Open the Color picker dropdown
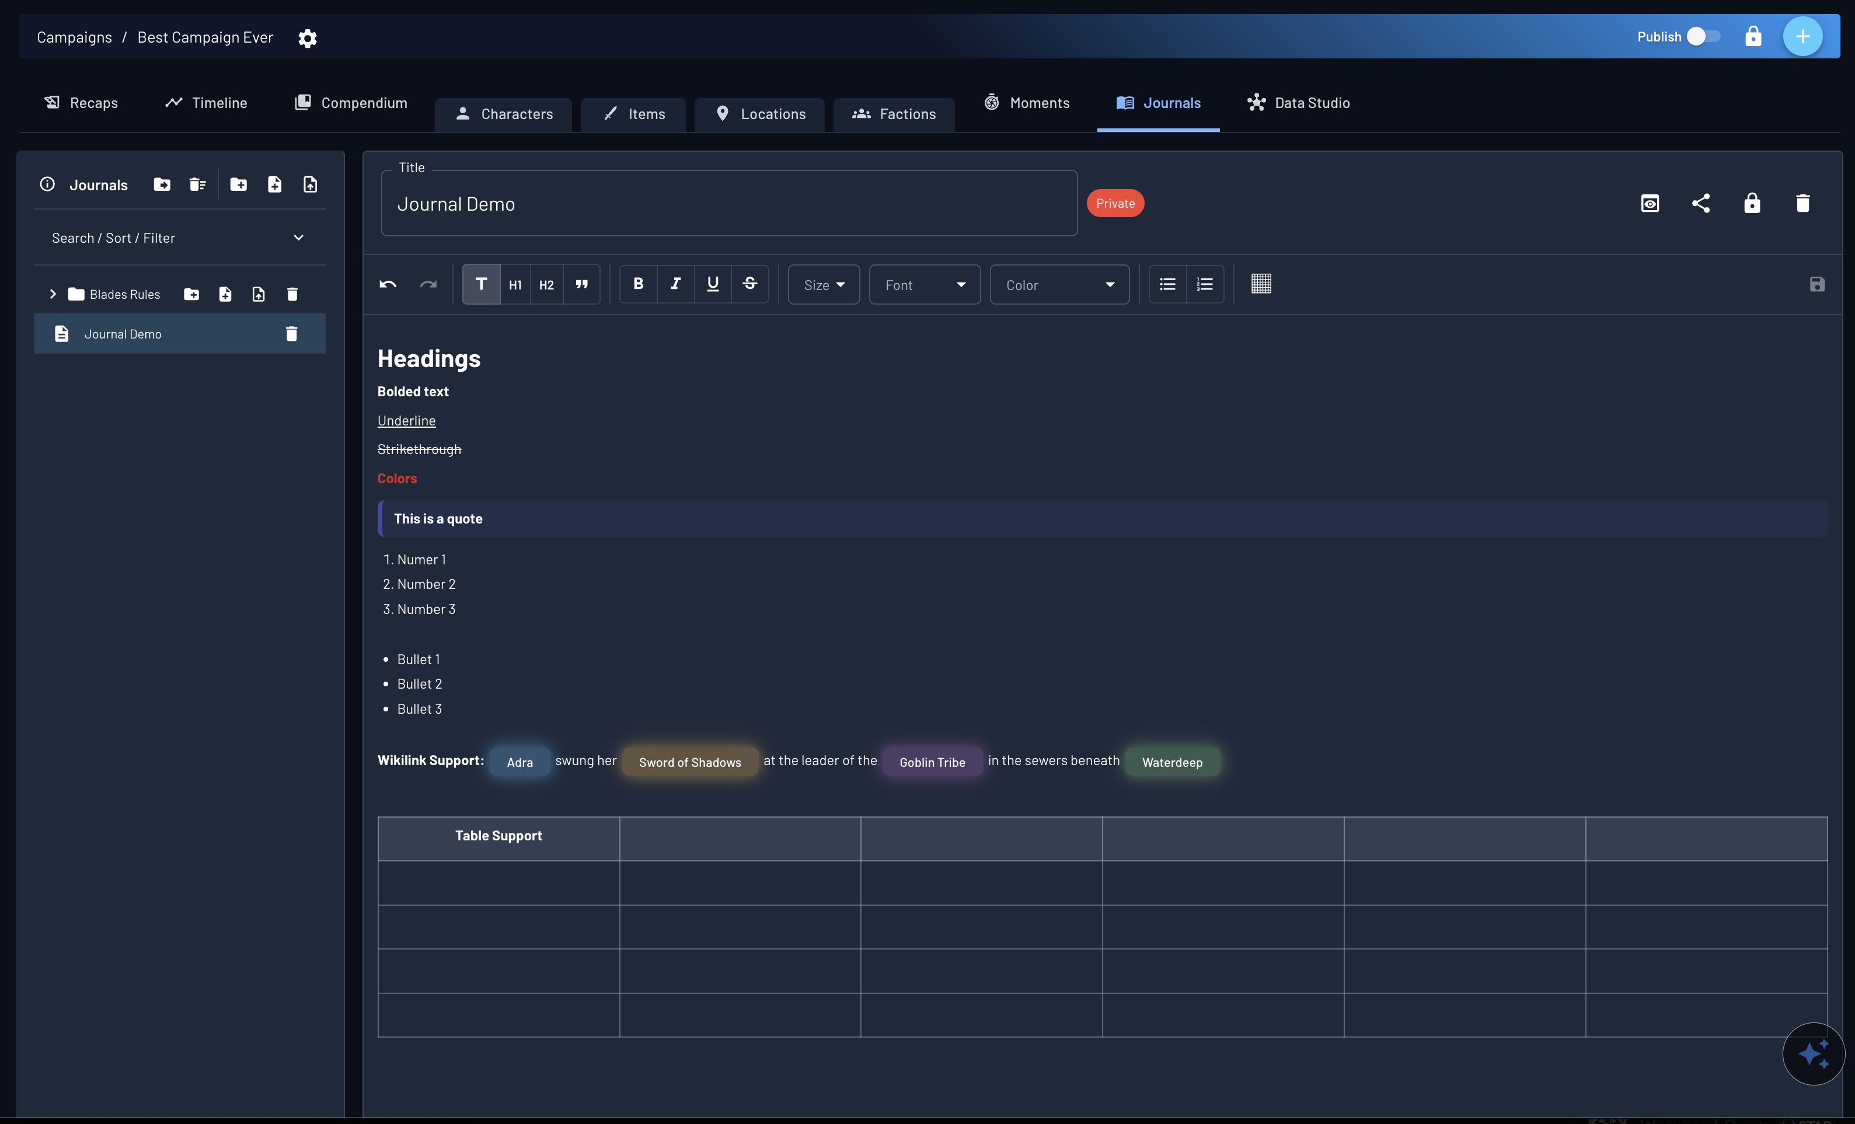Screen dimensions: 1855x1124 (1058, 285)
